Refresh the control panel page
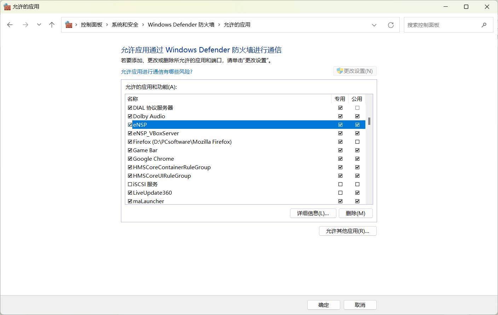Screen dimensions: 498x315 pyautogui.click(x=391, y=25)
